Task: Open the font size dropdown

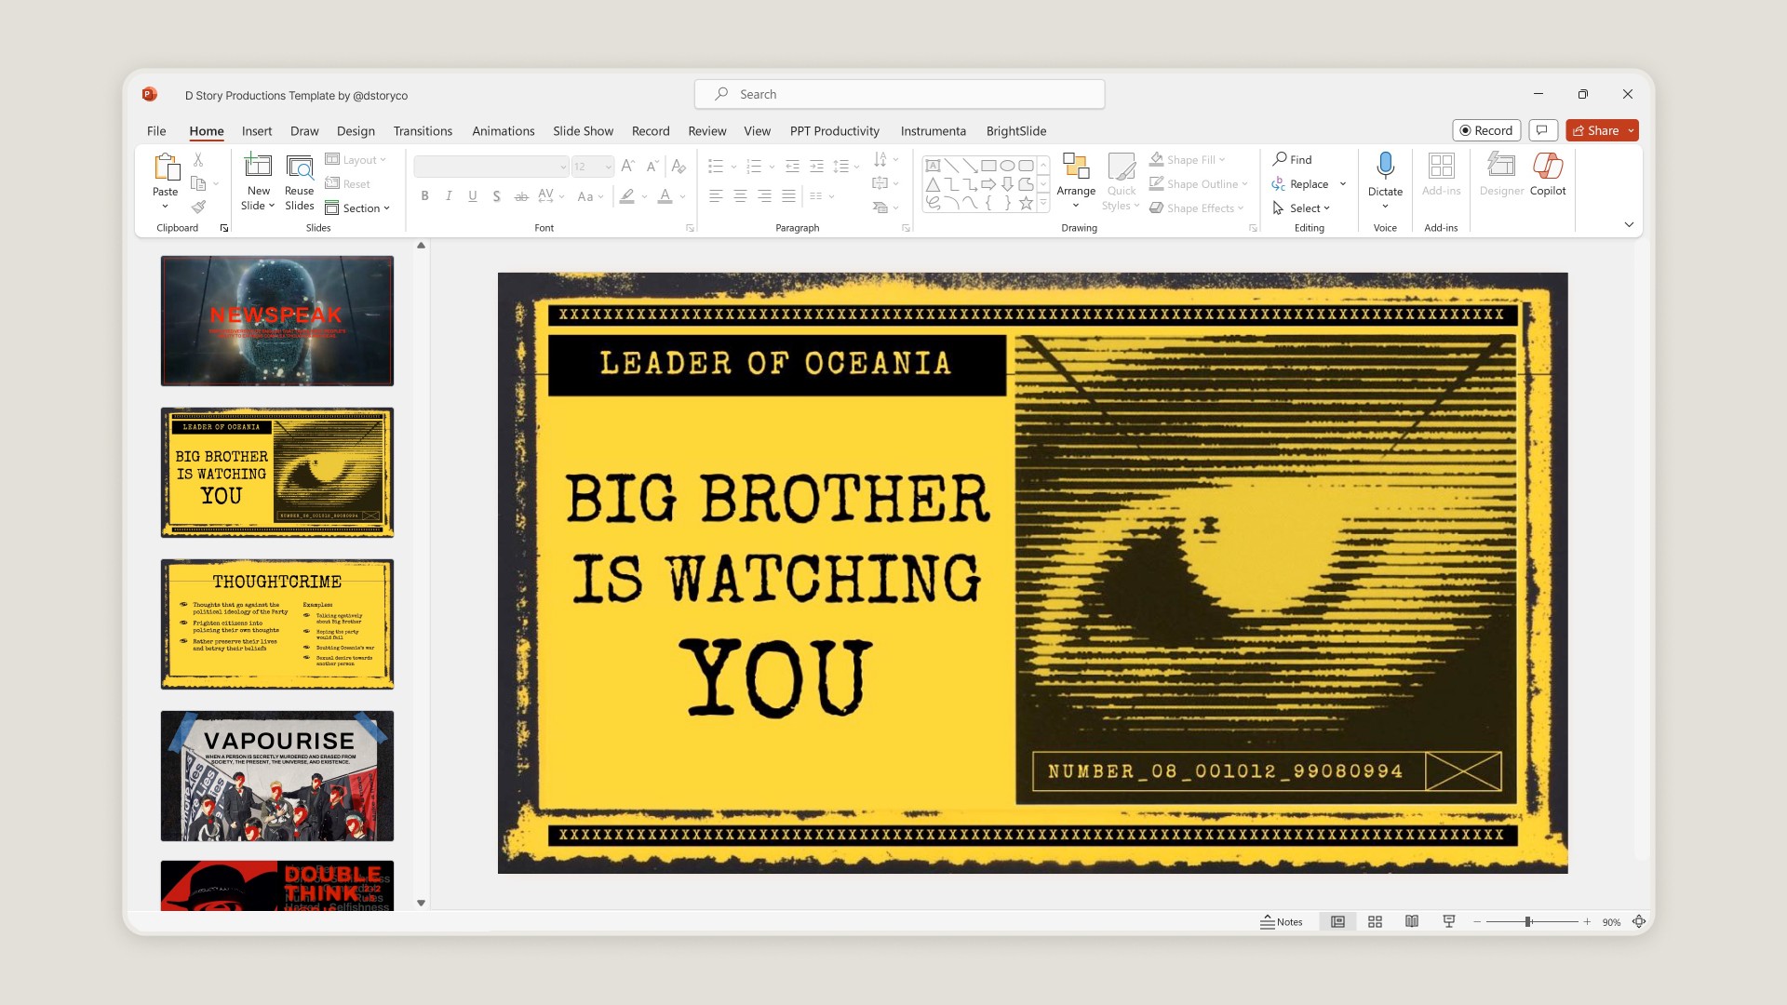Action: pos(608,167)
